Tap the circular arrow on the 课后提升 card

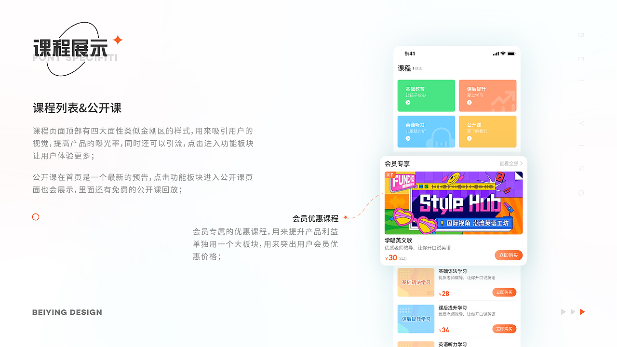click(469, 102)
